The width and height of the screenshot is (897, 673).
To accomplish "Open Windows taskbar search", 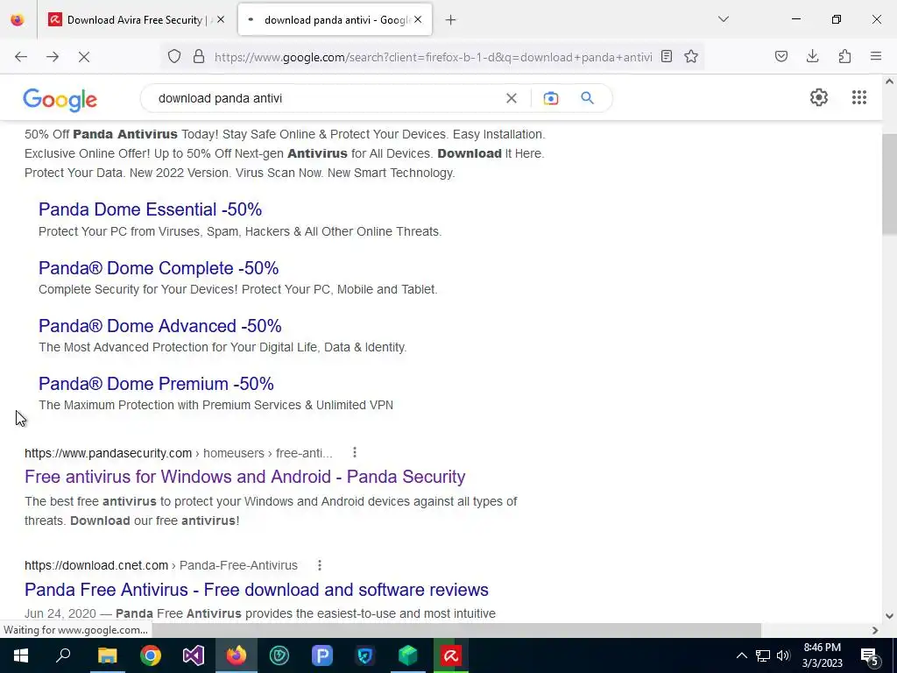I will tap(63, 655).
